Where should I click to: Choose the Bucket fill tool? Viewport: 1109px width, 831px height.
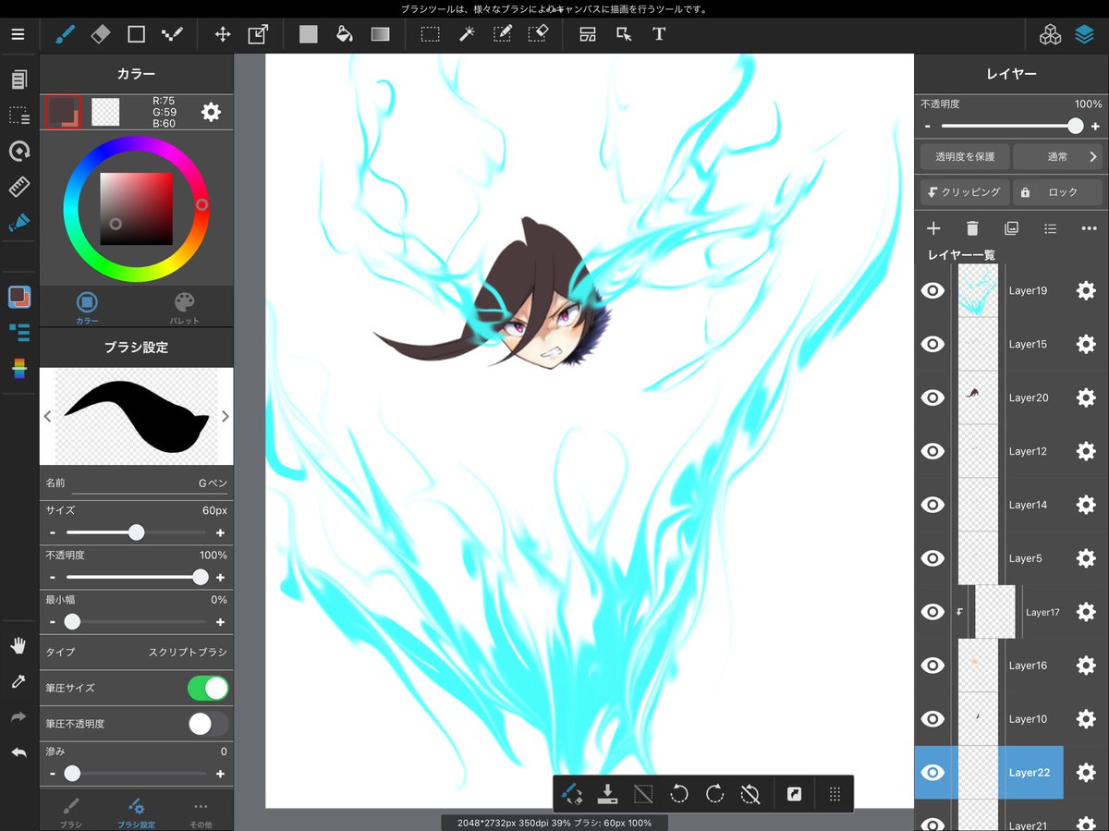coord(345,35)
